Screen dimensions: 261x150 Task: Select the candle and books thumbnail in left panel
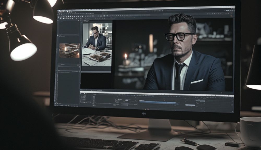pos(69,50)
